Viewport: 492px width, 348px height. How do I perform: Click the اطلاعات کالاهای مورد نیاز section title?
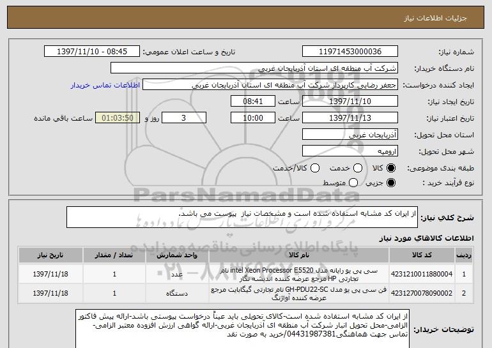[x=426, y=238]
